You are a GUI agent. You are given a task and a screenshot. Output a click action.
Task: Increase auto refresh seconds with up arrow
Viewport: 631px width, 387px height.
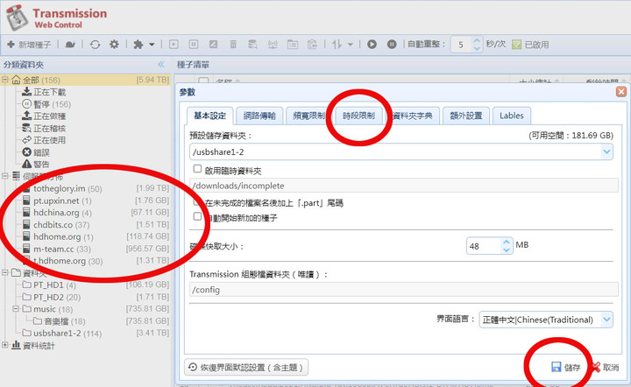477,40
